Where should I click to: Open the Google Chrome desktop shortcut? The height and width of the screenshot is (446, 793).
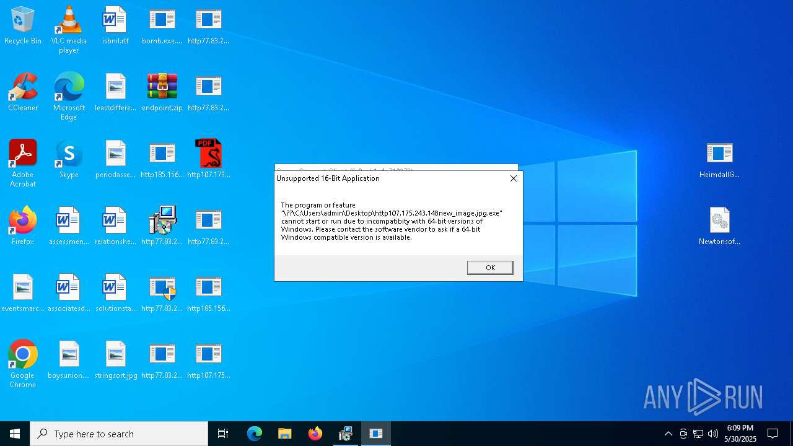(23, 364)
